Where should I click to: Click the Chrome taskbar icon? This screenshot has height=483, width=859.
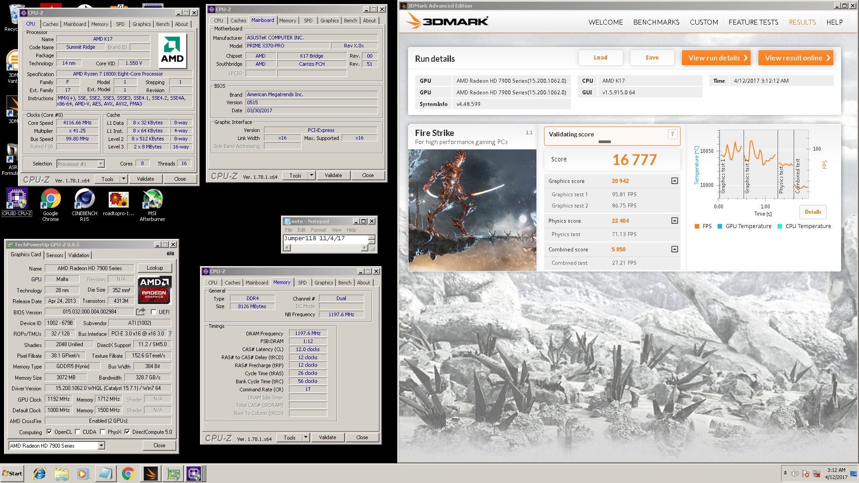128,474
